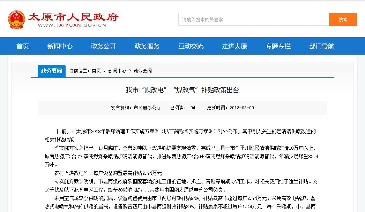The width and height of the screenshot is (365, 212).
Task: Focus the keyword search input field
Action: coord(254,19)
